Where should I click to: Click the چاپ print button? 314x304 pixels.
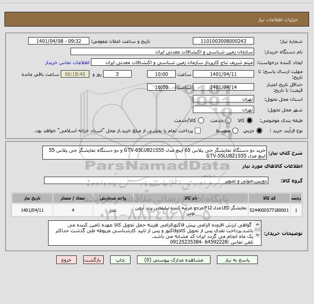point(120,260)
